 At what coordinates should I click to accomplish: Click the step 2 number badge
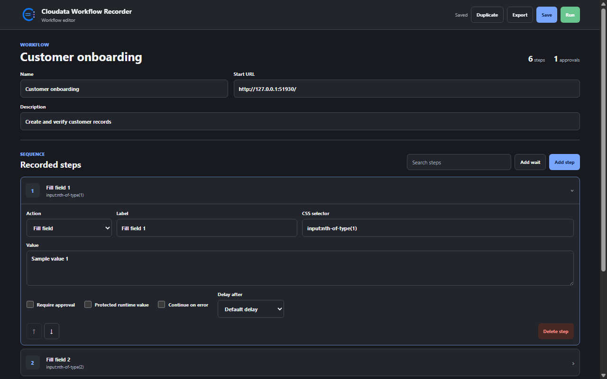(33, 363)
